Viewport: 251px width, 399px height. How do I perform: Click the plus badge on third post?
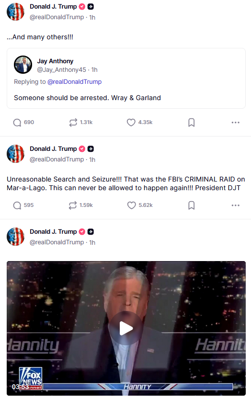click(91, 231)
